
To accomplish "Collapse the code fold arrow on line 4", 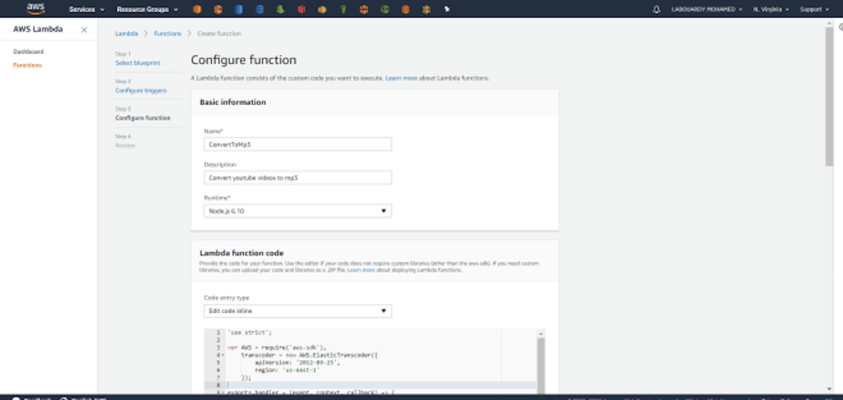I will [223, 355].
